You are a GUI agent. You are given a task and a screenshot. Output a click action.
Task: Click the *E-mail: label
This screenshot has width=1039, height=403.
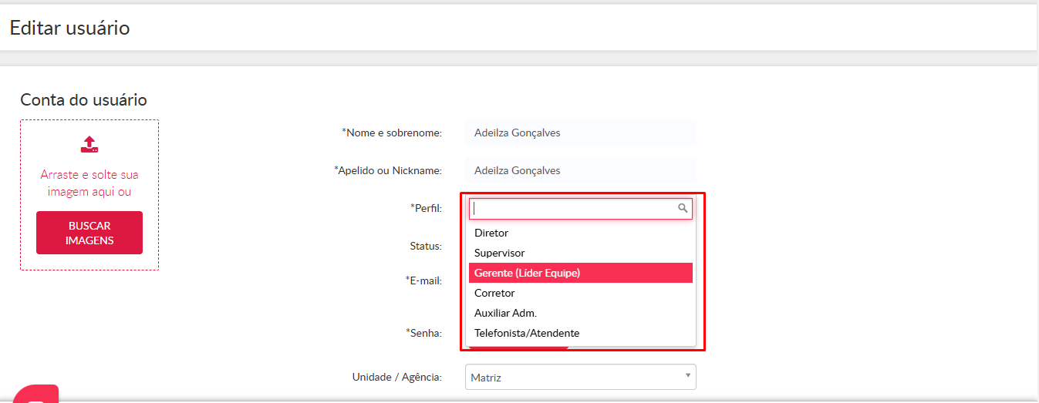pyautogui.click(x=423, y=280)
